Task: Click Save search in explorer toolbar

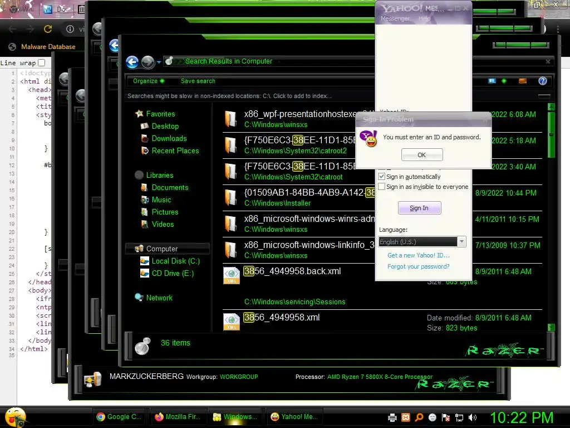Action: click(x=198, y=81)
